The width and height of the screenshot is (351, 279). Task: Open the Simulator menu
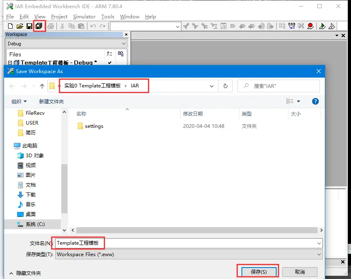click(x=84, y=17)
